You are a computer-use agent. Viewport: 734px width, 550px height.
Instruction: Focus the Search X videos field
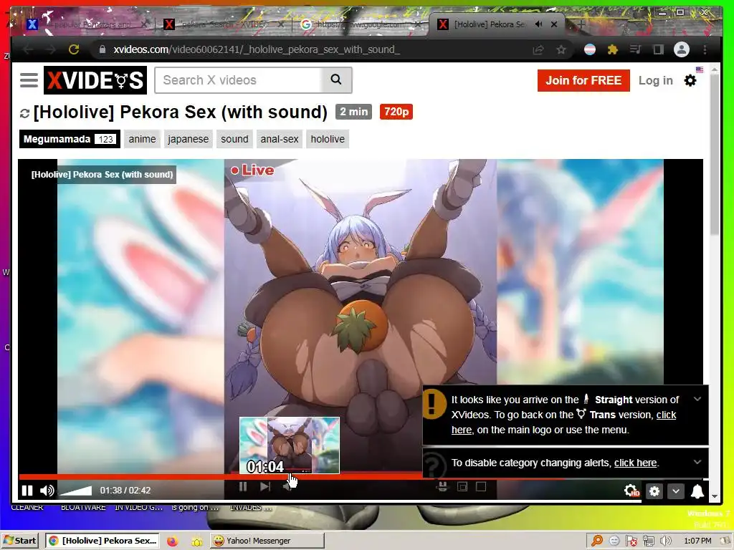point(238,80)
